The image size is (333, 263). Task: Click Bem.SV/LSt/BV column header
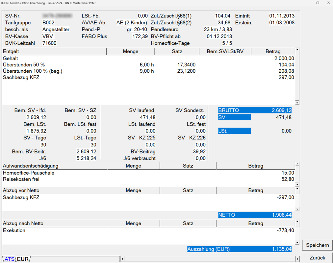(225, 51)
